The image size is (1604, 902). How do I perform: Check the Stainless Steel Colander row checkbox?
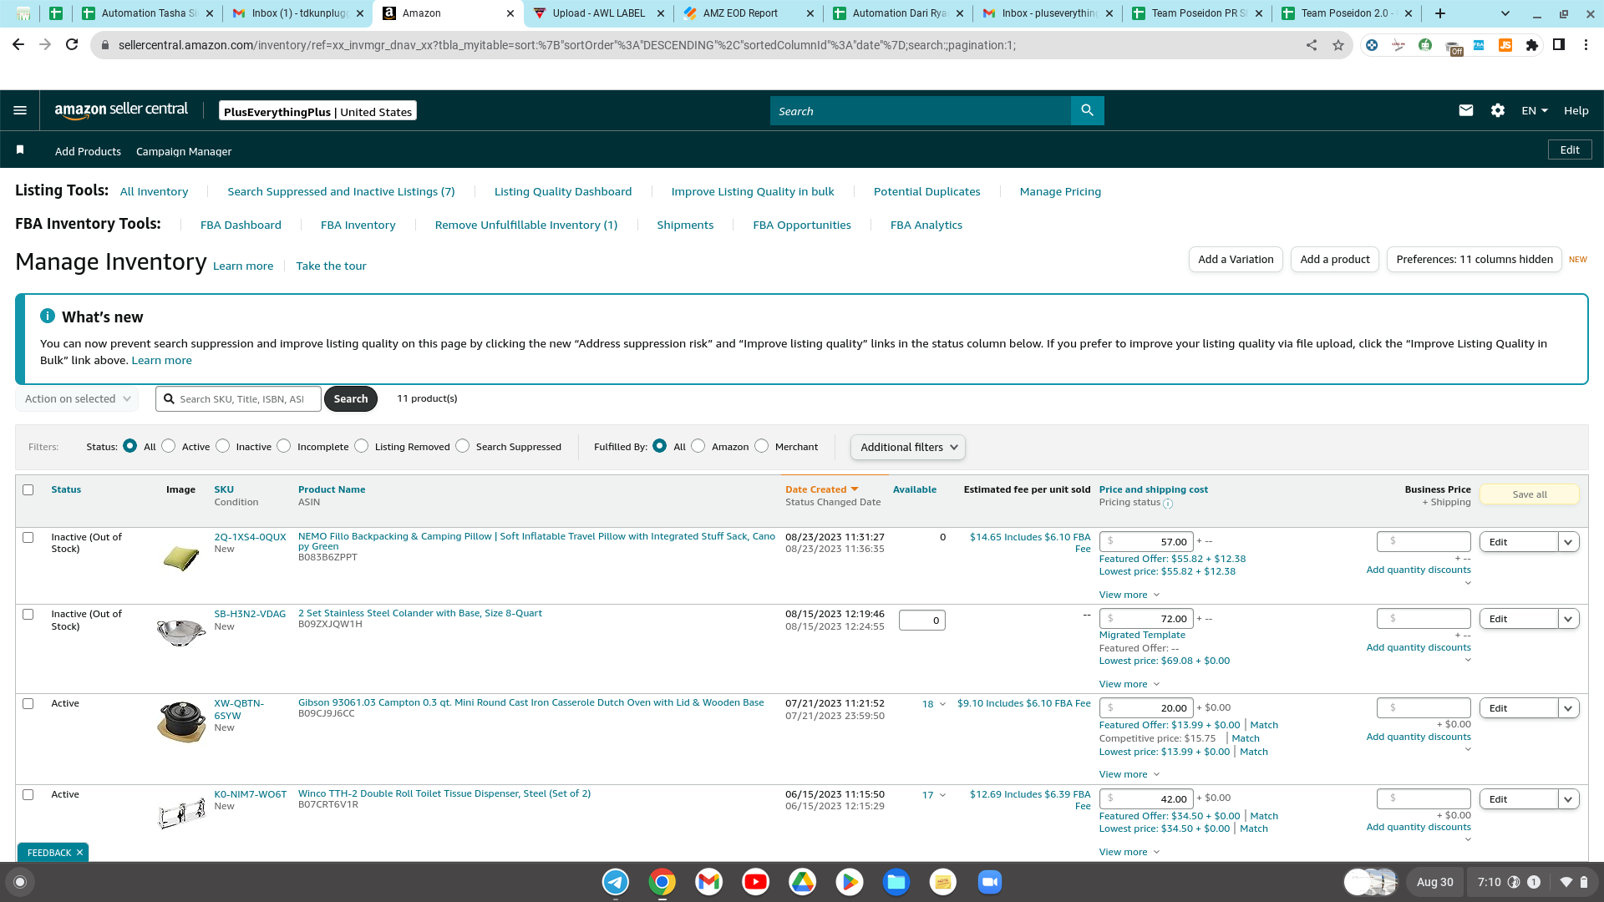28,615
